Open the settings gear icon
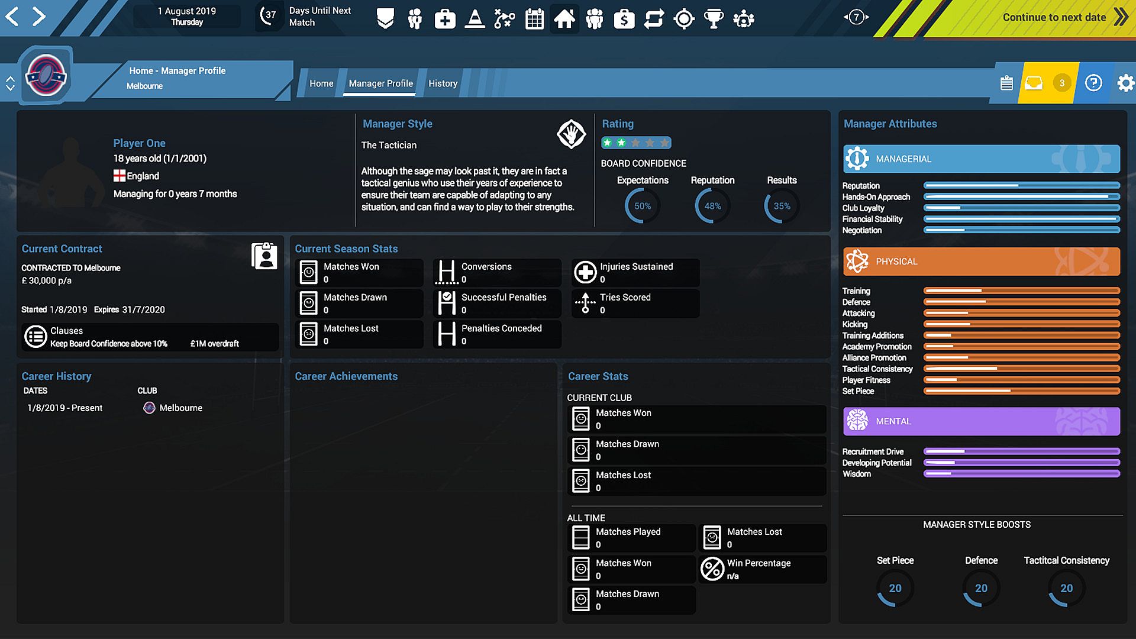 (x=1125, y=83)
